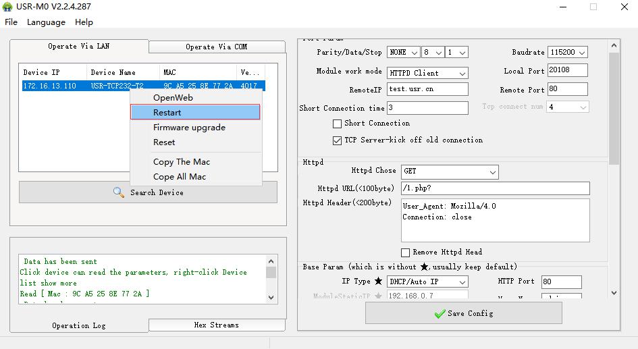Click the RemoteIP field test.usr.cn
Viewport: 638px width, 349px height.
click(x=427, y=89)
